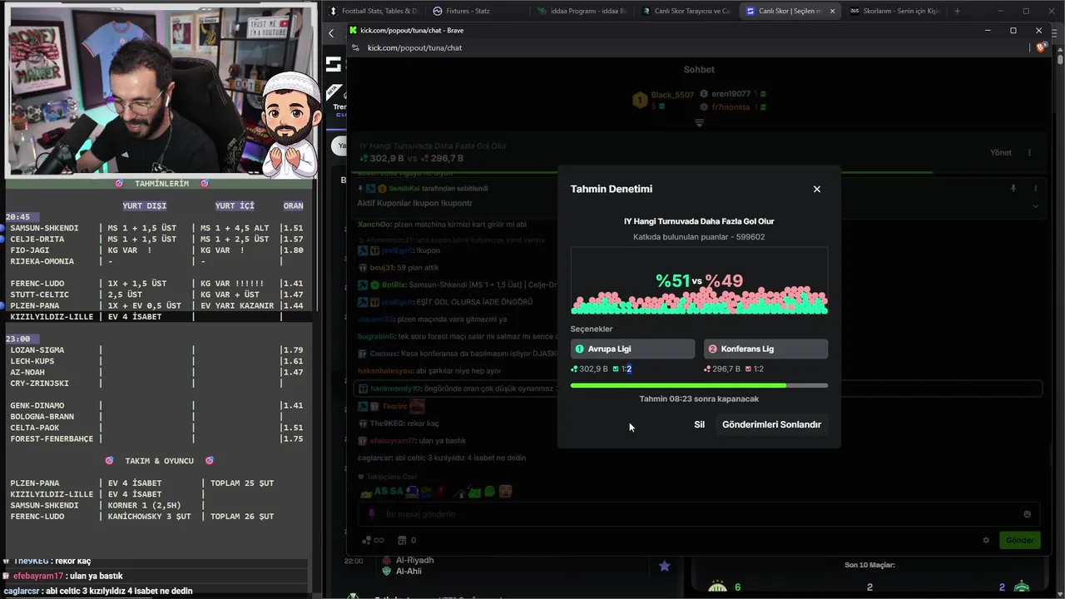Screen dimensions: 1065x599
Task: Click the site settings icon beside URL
Action: click(x=355, y=47)
